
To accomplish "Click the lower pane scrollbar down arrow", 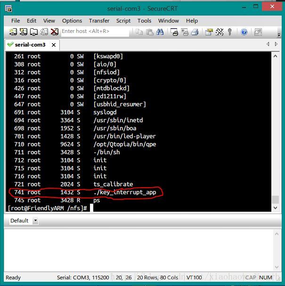I will (x=277, y=267).
